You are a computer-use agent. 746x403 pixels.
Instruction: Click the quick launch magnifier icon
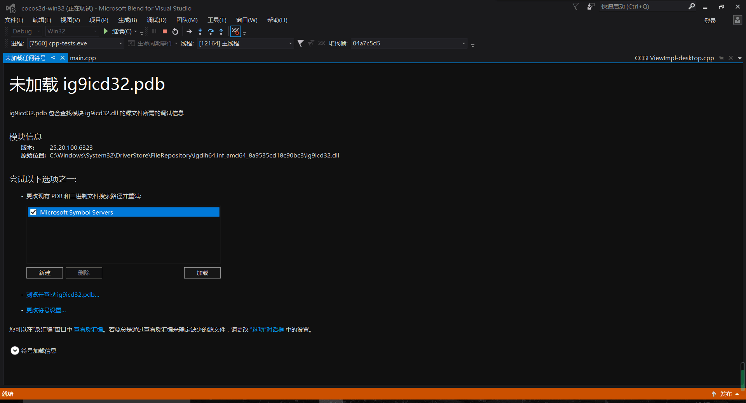coord(692,6)
